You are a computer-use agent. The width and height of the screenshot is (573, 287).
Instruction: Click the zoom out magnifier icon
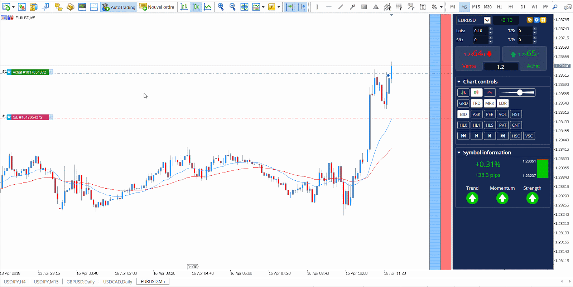point(232,7)
